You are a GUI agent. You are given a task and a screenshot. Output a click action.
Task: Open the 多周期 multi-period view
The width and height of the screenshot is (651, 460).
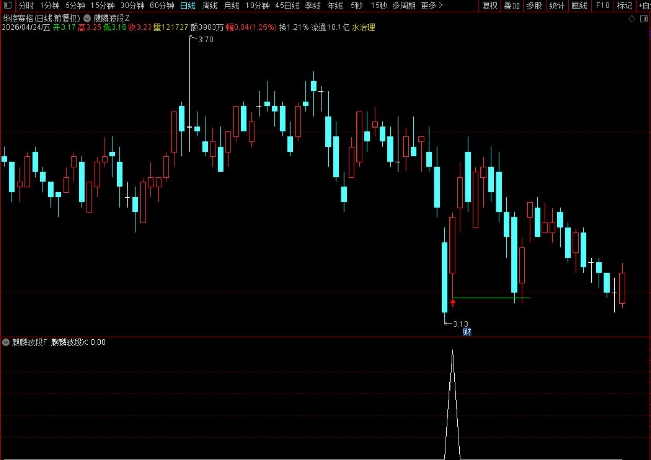pyautogui.click(x=404, y=6)
